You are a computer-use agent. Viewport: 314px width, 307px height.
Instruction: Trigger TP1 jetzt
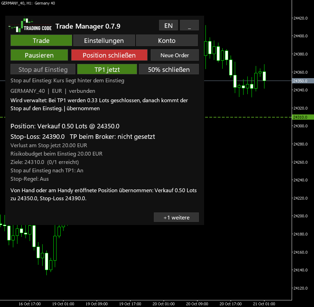click(107, 69)
